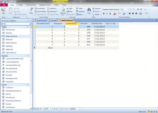Click the New record icon
The image size is (158, 113).
(68, 9)
